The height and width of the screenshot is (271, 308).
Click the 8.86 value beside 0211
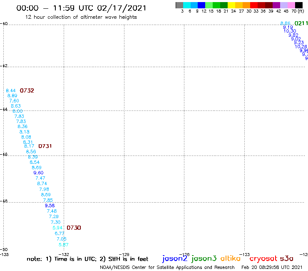coord(285,23)
